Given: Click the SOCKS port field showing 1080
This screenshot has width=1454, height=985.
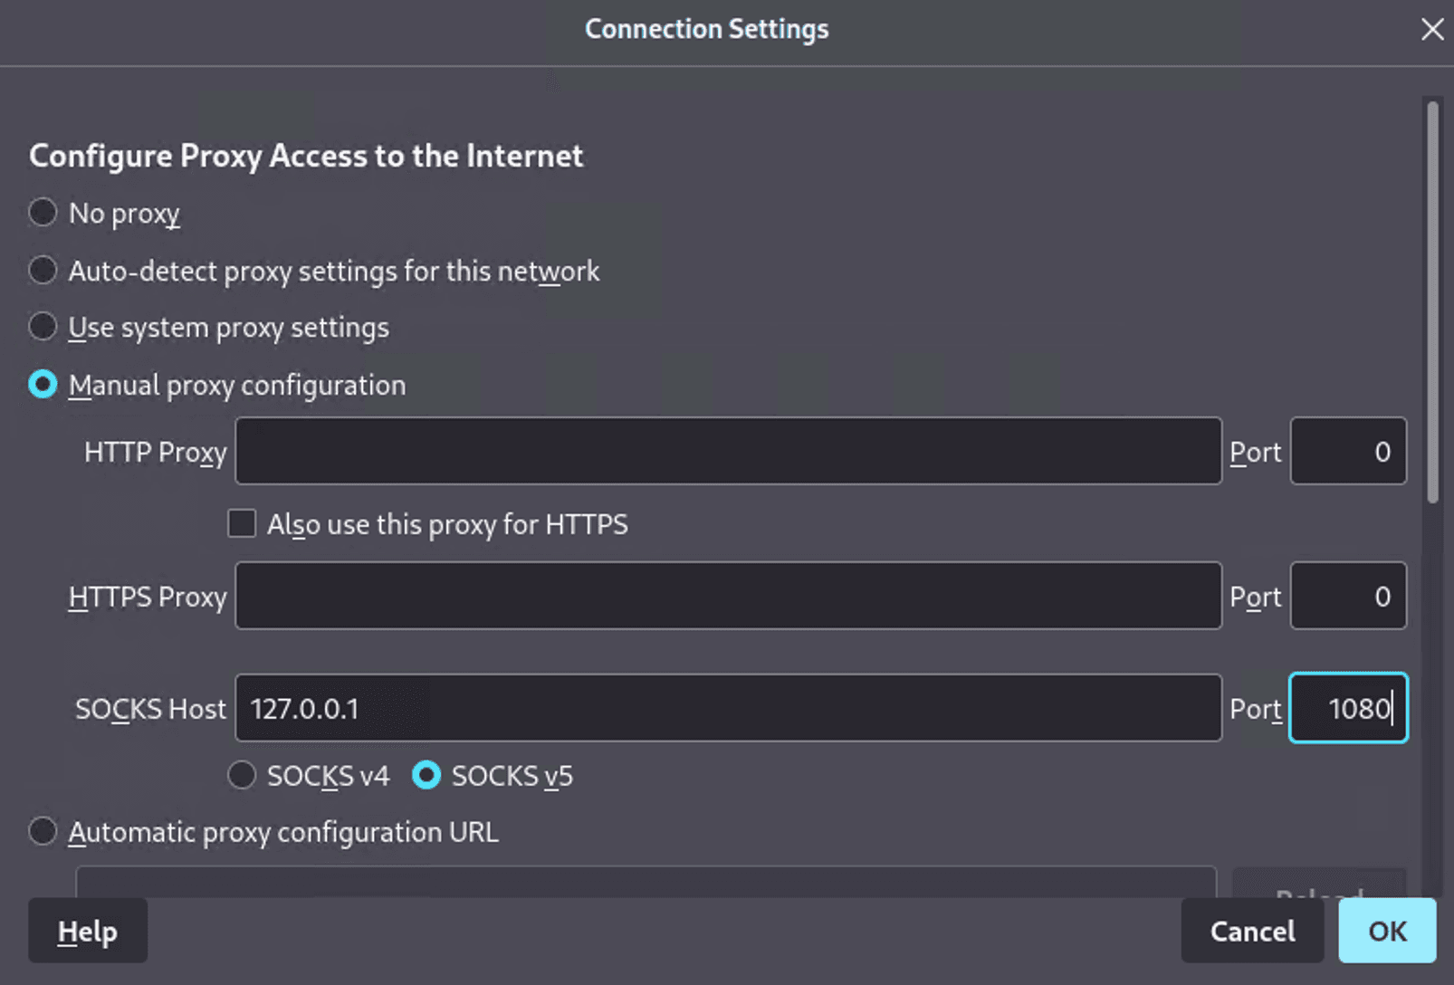Looking at the screenshot, I should point(1348,708).
